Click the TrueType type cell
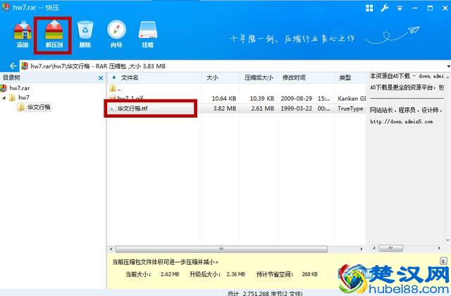The height and width of the screenshot is (296, 451). click(x=351, y=109)
